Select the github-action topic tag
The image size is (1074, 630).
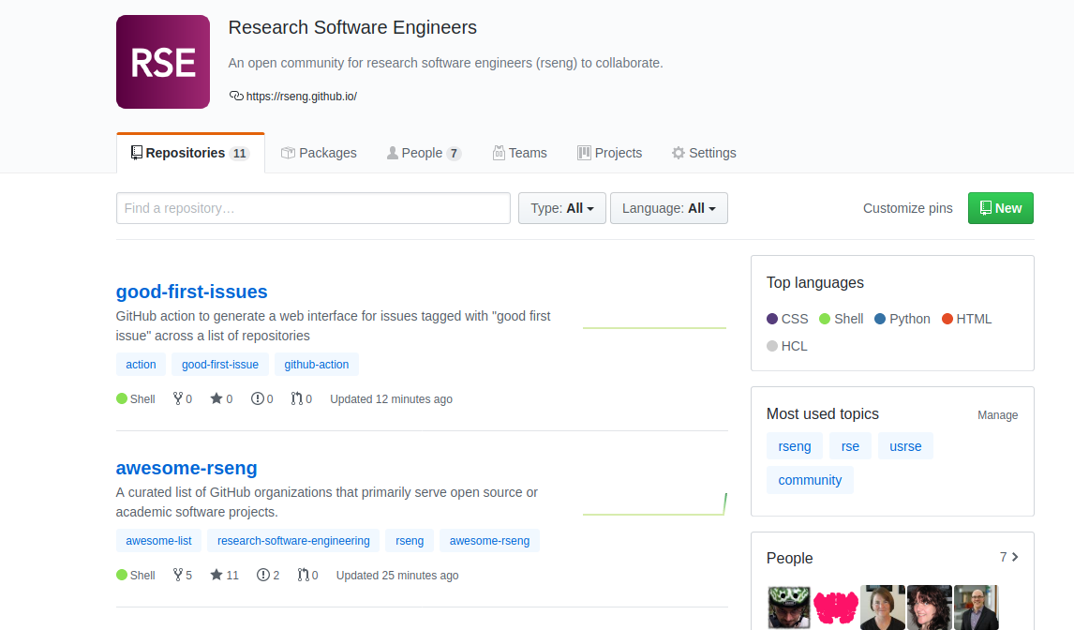click(x=317, y=365)
